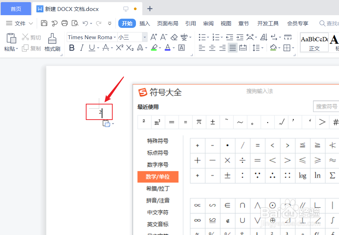Switch to the 审阅 ribbon tab
Viewport: 339px width, 235px height.
click(x=208, y=23)
